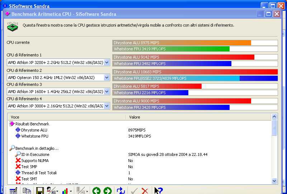The width and height of the screenshot is (287, 194).
Task: Click the magnifier icon beside ID in Esecuzione
Action: click(18, 154)
